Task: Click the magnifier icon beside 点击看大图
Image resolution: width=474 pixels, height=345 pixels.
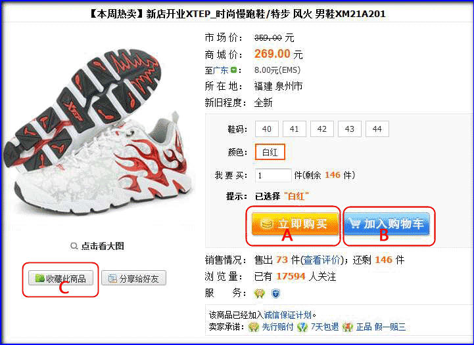Action: click(x=74, y=246)
